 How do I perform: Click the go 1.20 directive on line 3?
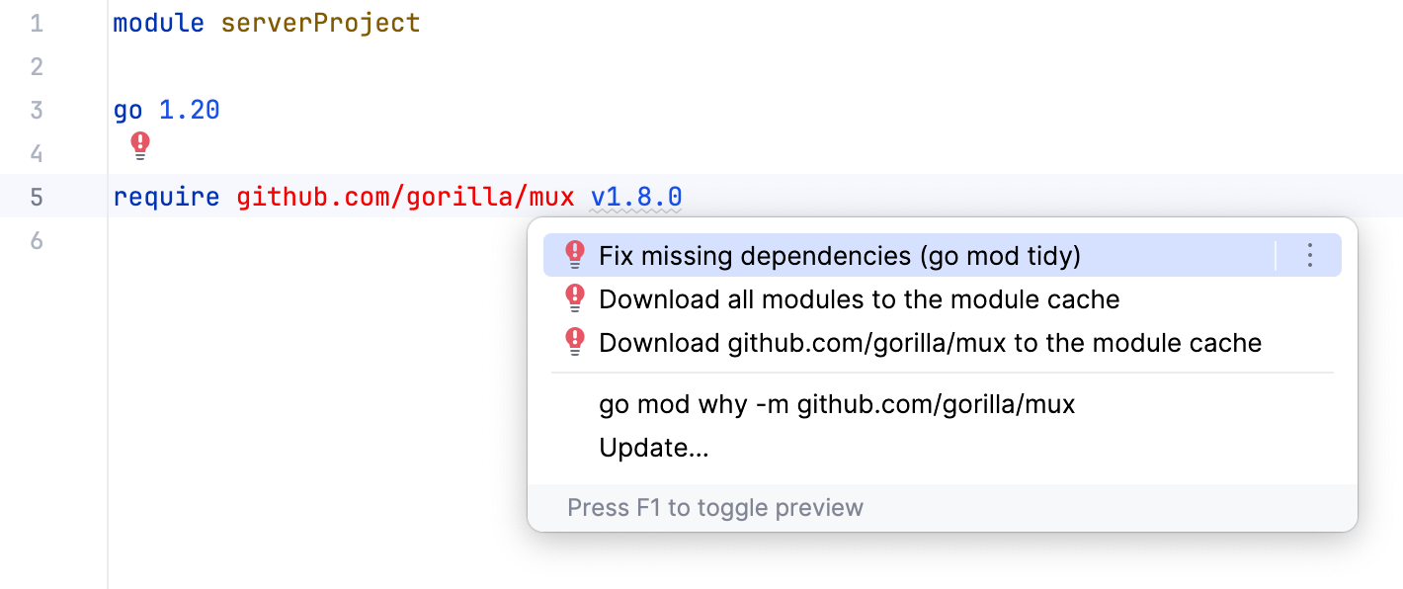[165, 110]
